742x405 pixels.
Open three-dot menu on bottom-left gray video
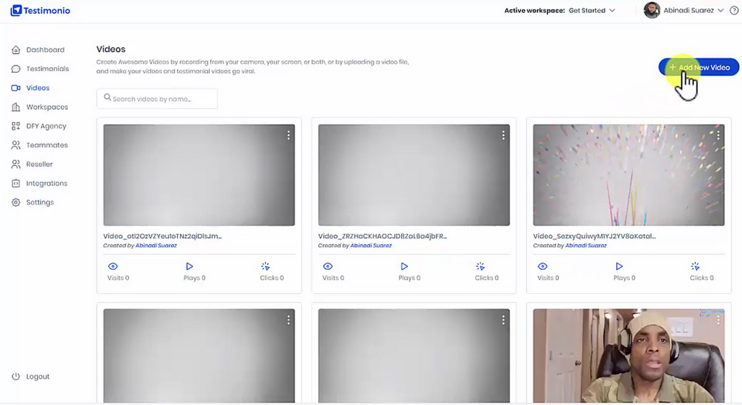click(288, 320)
